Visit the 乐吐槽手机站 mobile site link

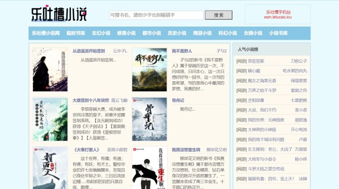tap(278, 15)
